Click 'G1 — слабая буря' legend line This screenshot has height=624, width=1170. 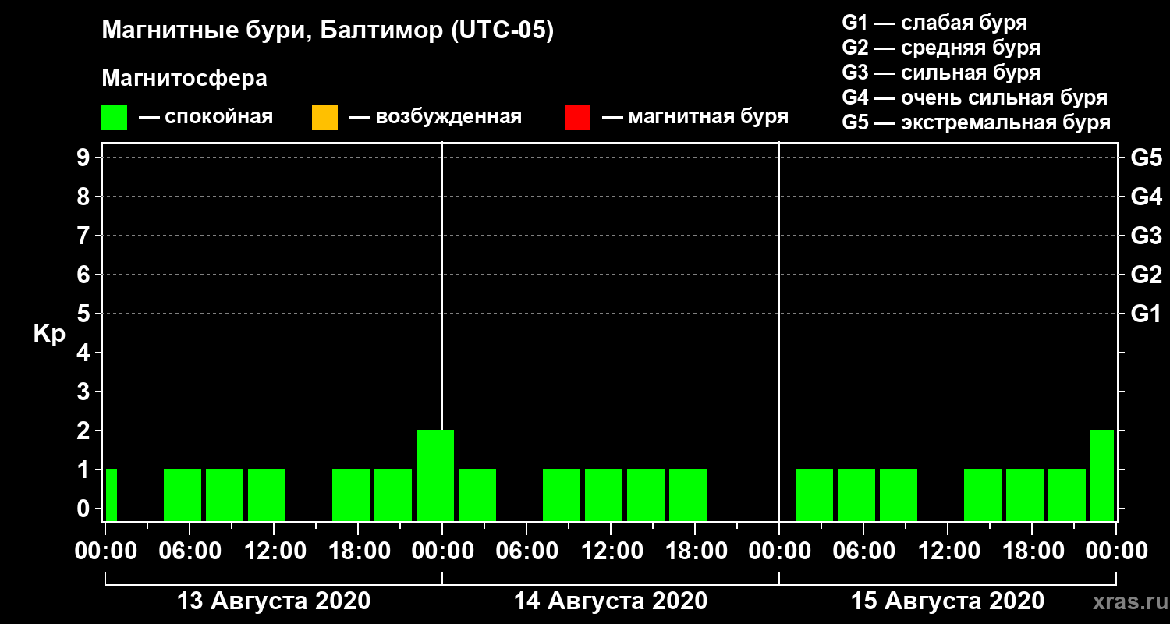pos(934,23)
